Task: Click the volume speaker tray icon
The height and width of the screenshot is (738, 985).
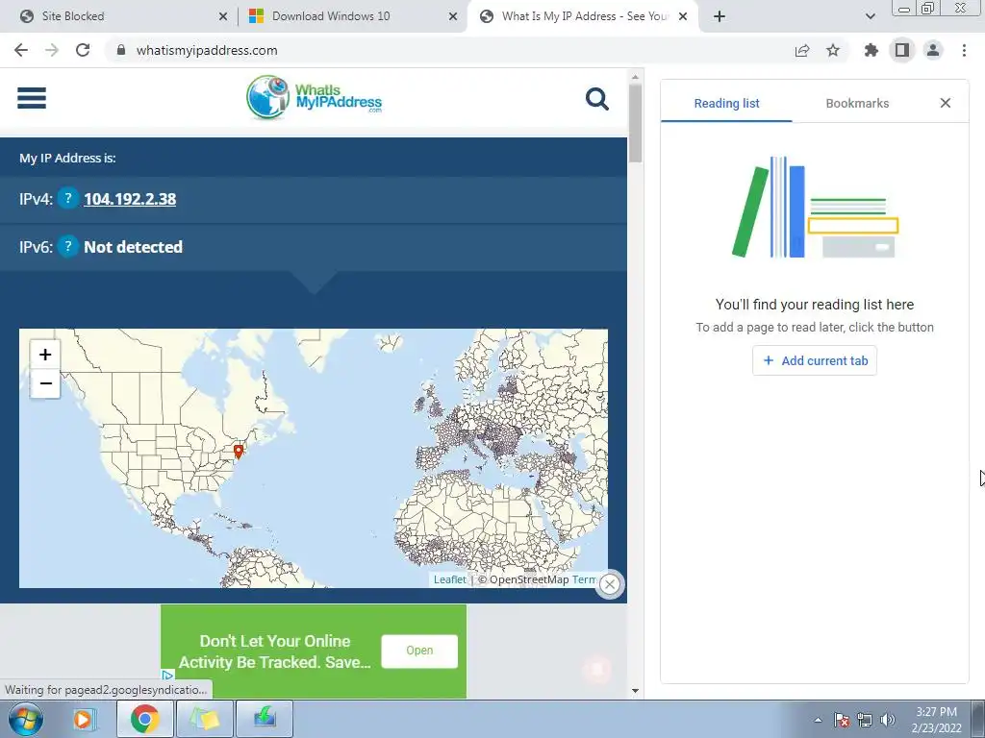Action: click(x=888, y=720)
